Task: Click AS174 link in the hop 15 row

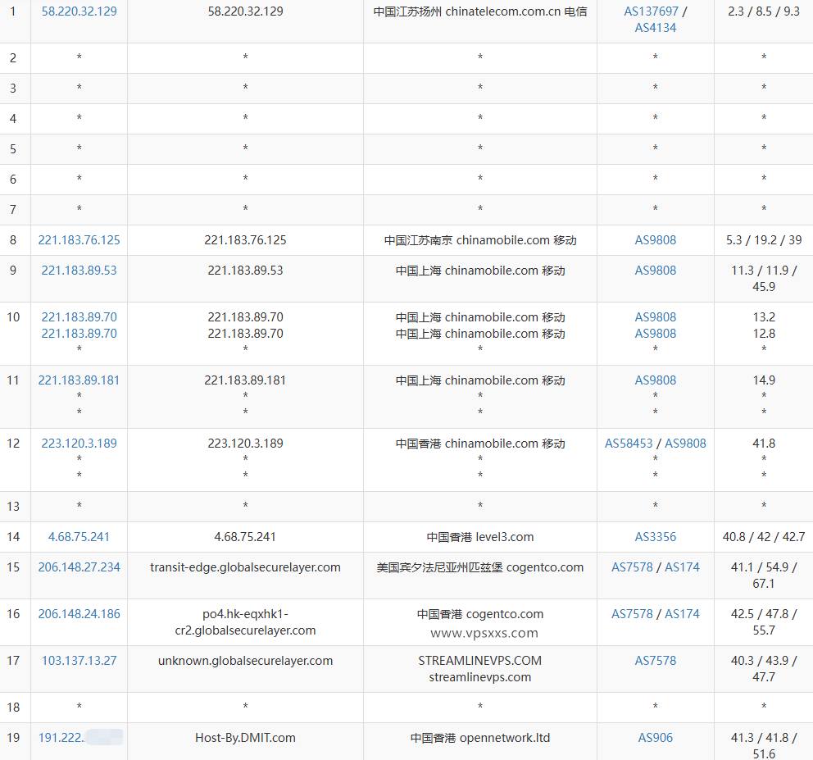Action: click(x=682, y=567)
